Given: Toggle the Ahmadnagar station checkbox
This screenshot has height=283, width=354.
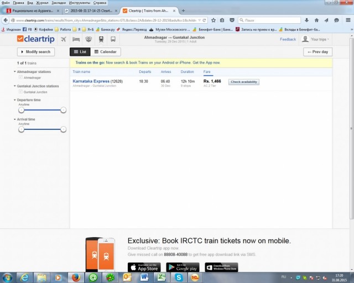Looking at the screenshot, I should [21, 78].
